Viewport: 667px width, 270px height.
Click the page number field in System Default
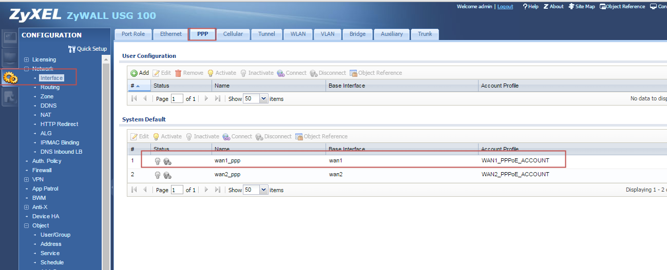(177, 190)
